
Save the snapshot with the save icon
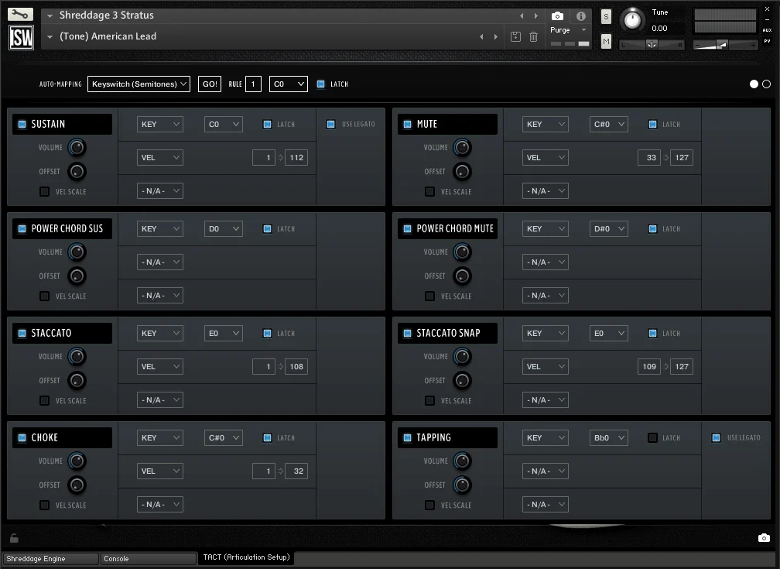click(x=515, y=36)
